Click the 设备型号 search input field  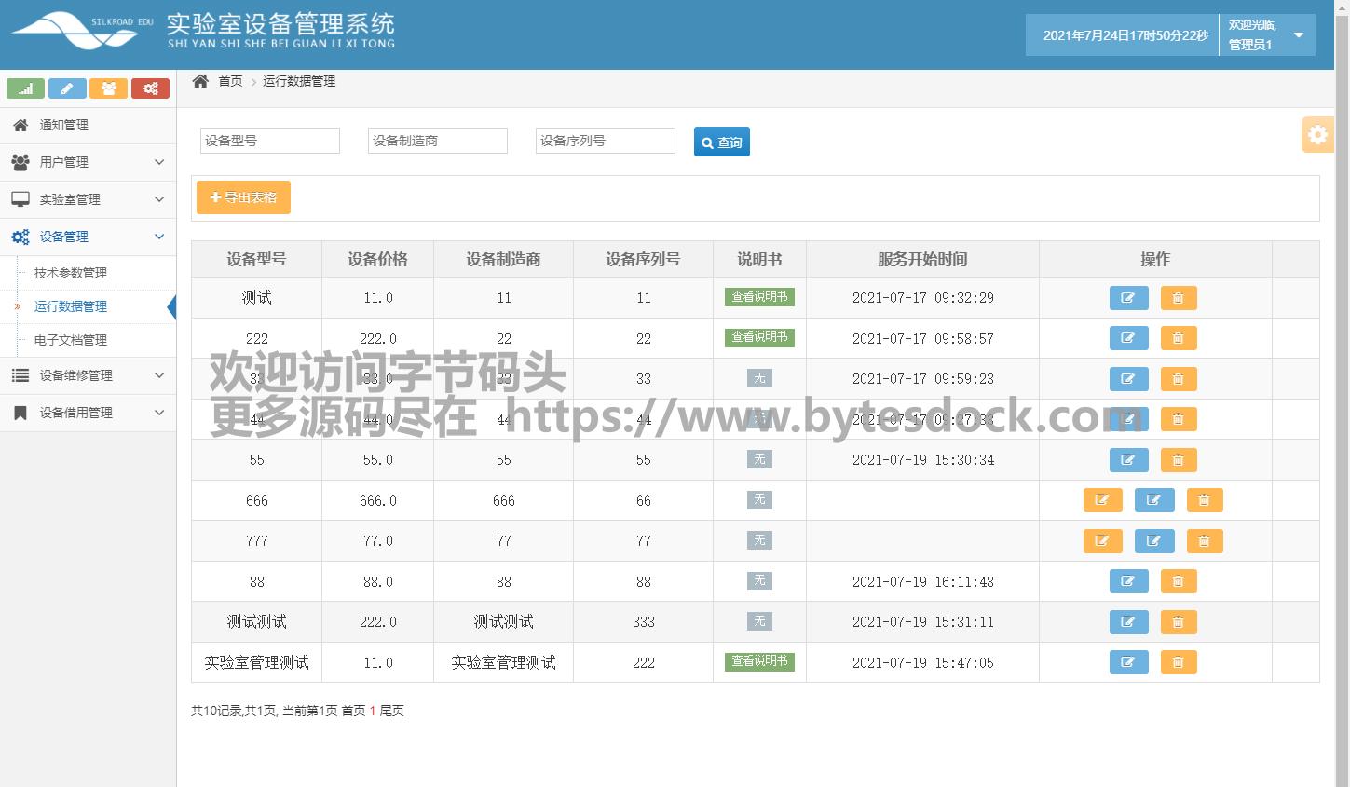270,141
